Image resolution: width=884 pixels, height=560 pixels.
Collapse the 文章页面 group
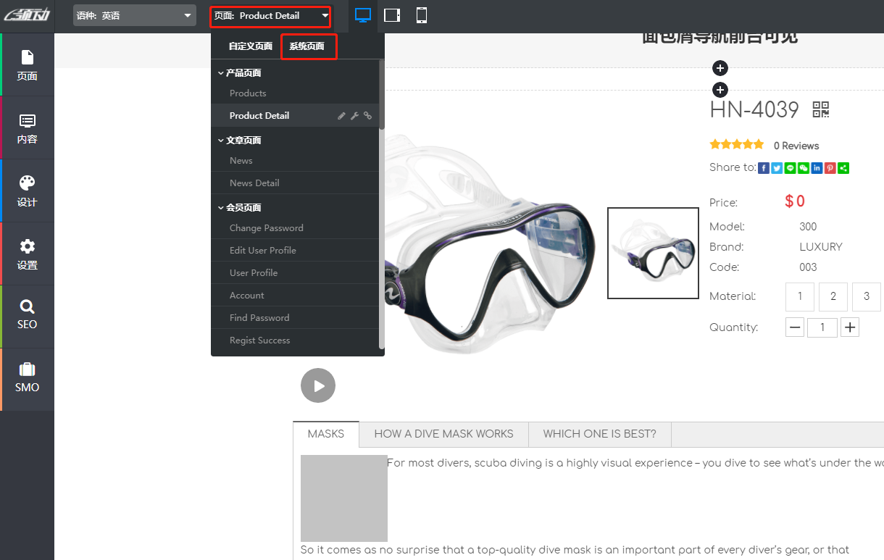coord(239,140)
